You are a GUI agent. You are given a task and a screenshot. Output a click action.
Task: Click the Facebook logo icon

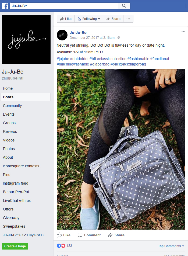coord(5,6)
